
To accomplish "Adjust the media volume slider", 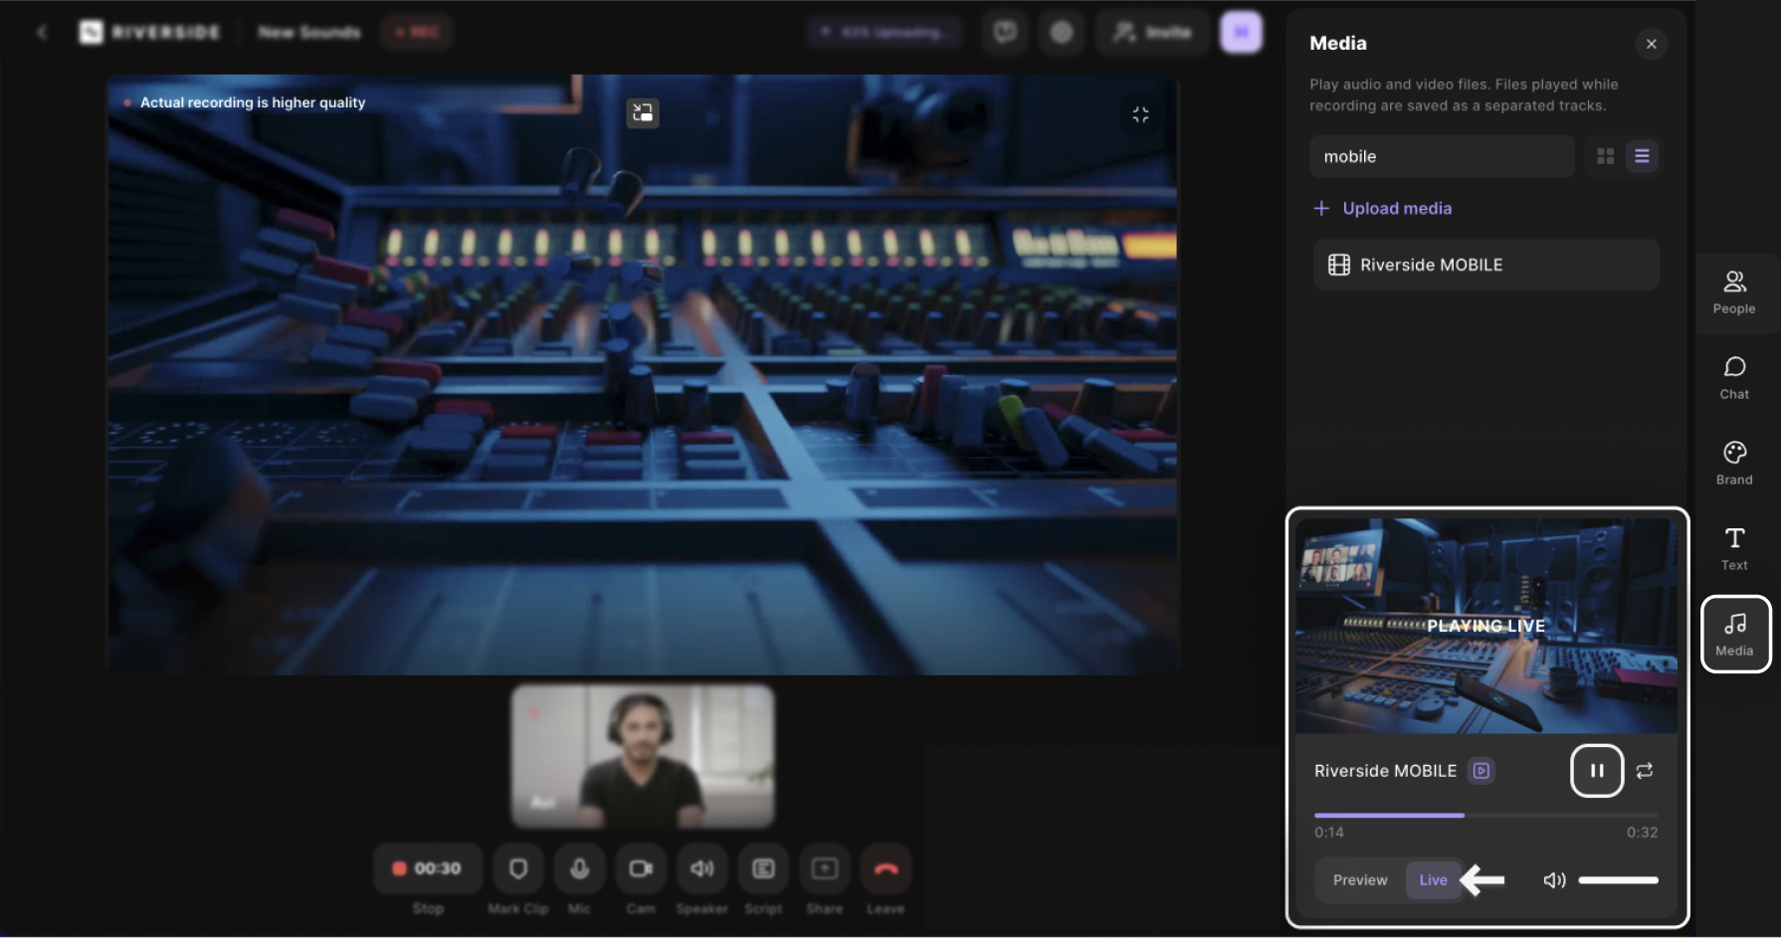I will click(1618, 880).
